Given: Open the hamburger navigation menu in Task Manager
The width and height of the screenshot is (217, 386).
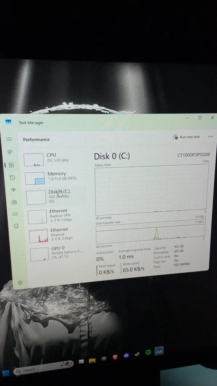Looking at the screenshot, I should point(9,139).
